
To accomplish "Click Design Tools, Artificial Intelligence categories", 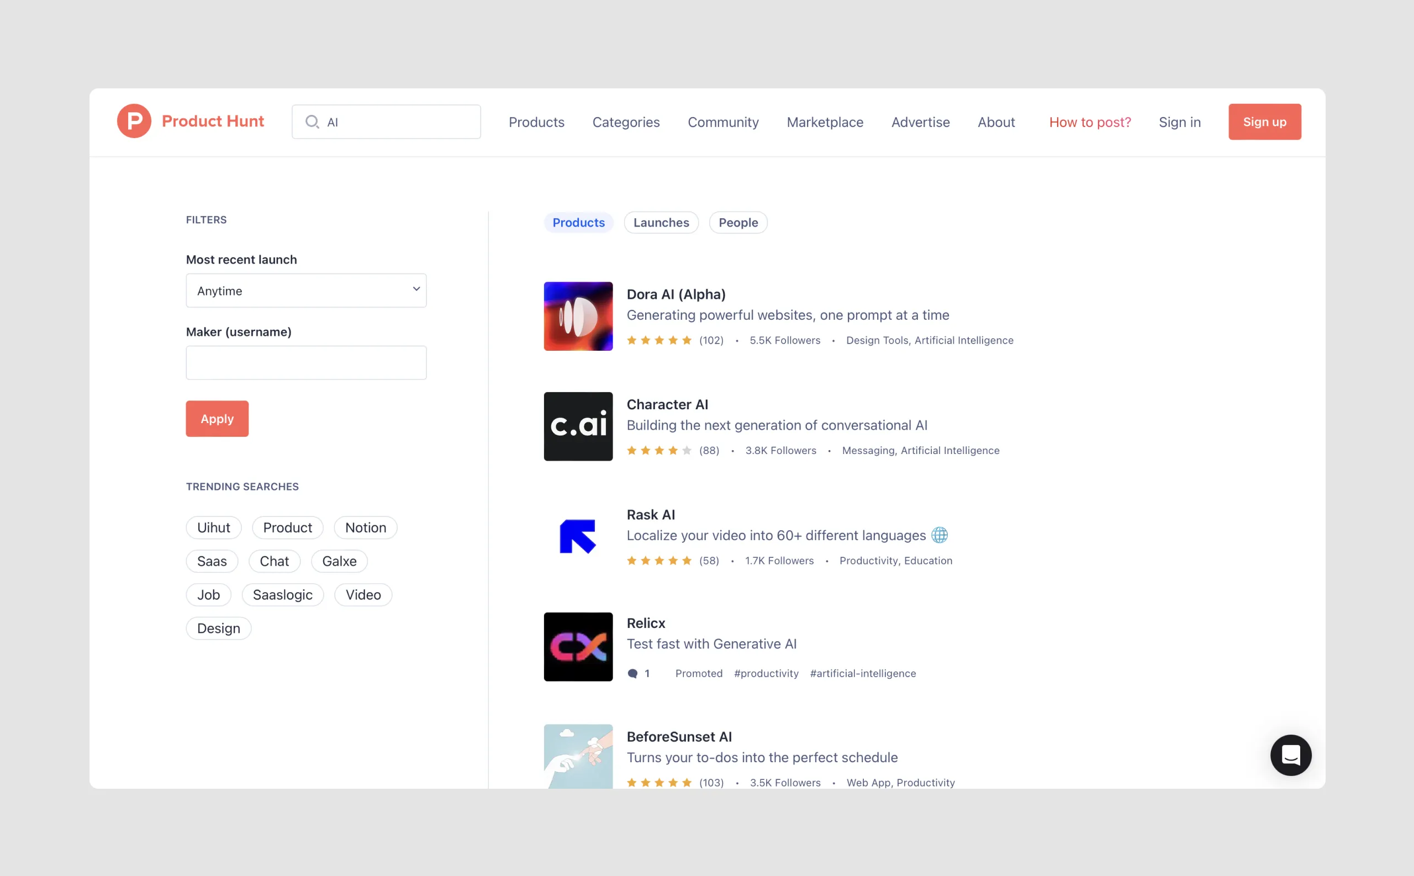I will tap(930, 340).
